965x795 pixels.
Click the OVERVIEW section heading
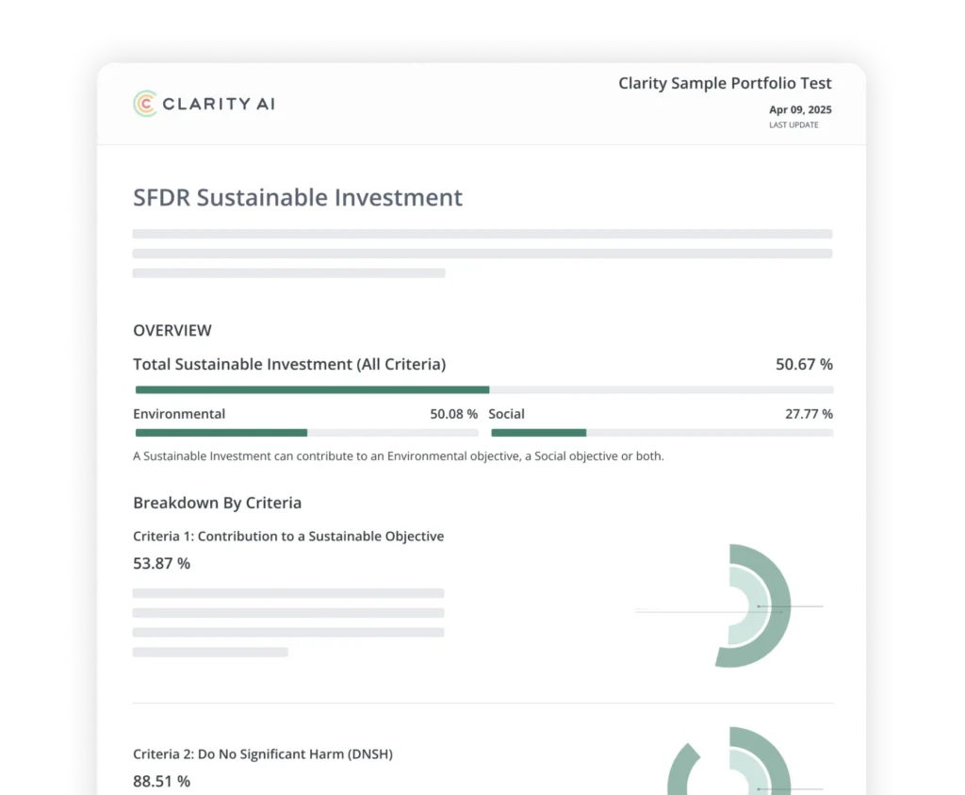[x=172, y=331]
